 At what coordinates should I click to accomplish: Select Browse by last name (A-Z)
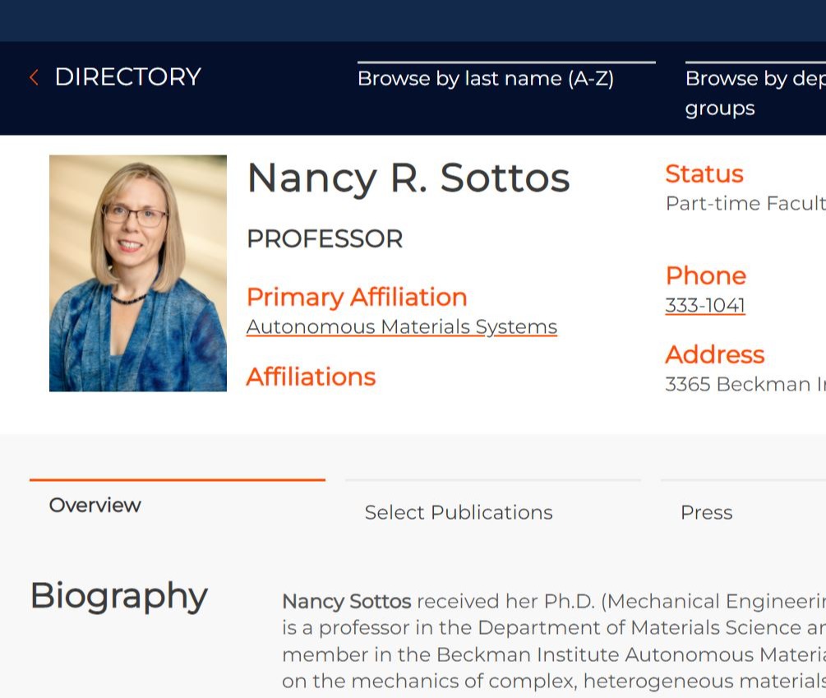coord(486,78)
